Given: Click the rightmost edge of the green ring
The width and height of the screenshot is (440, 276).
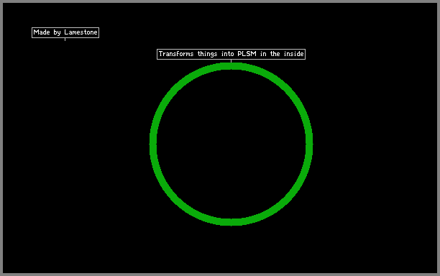Looking at the screenshot, I should [309, 144].
